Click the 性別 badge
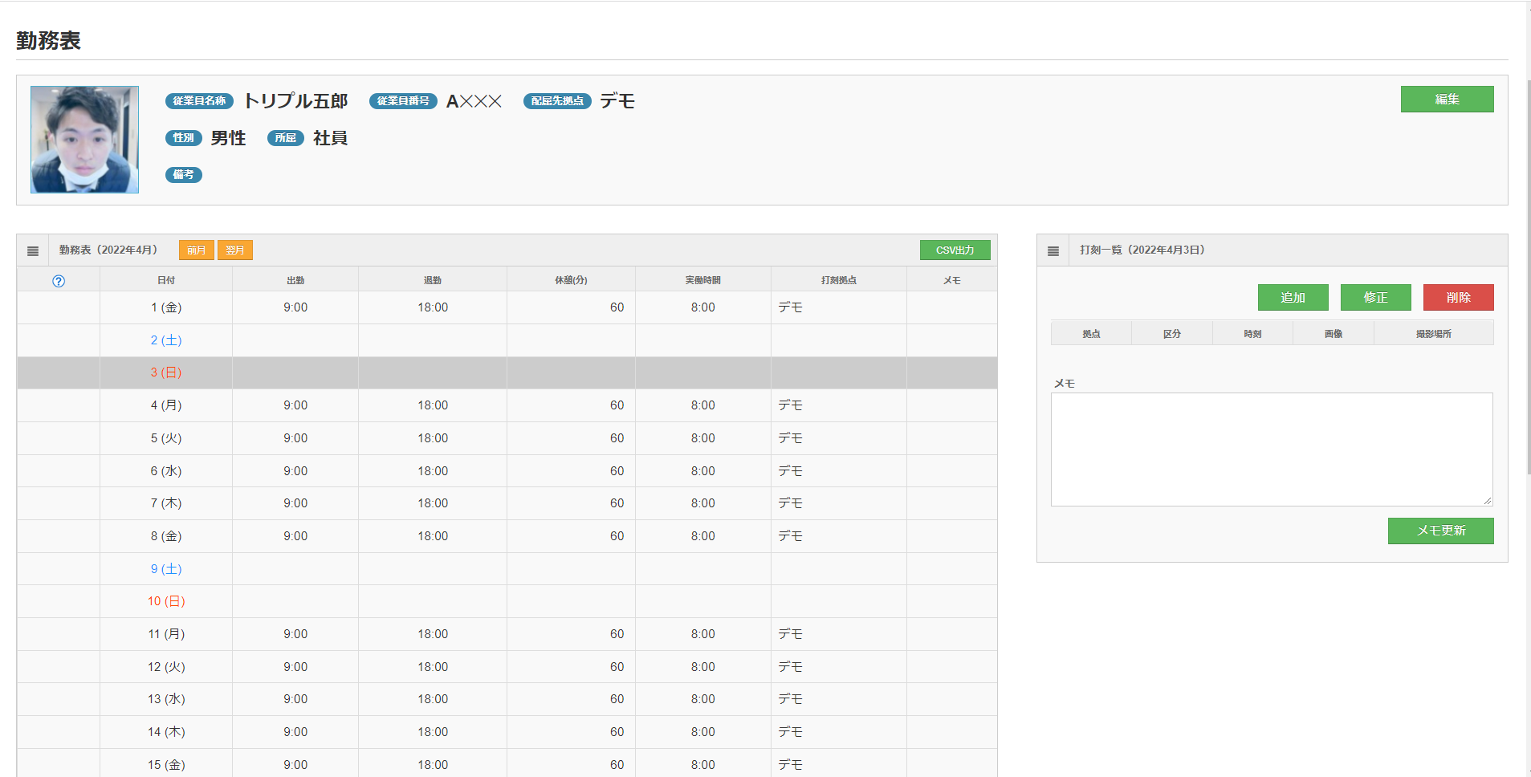 184,137
